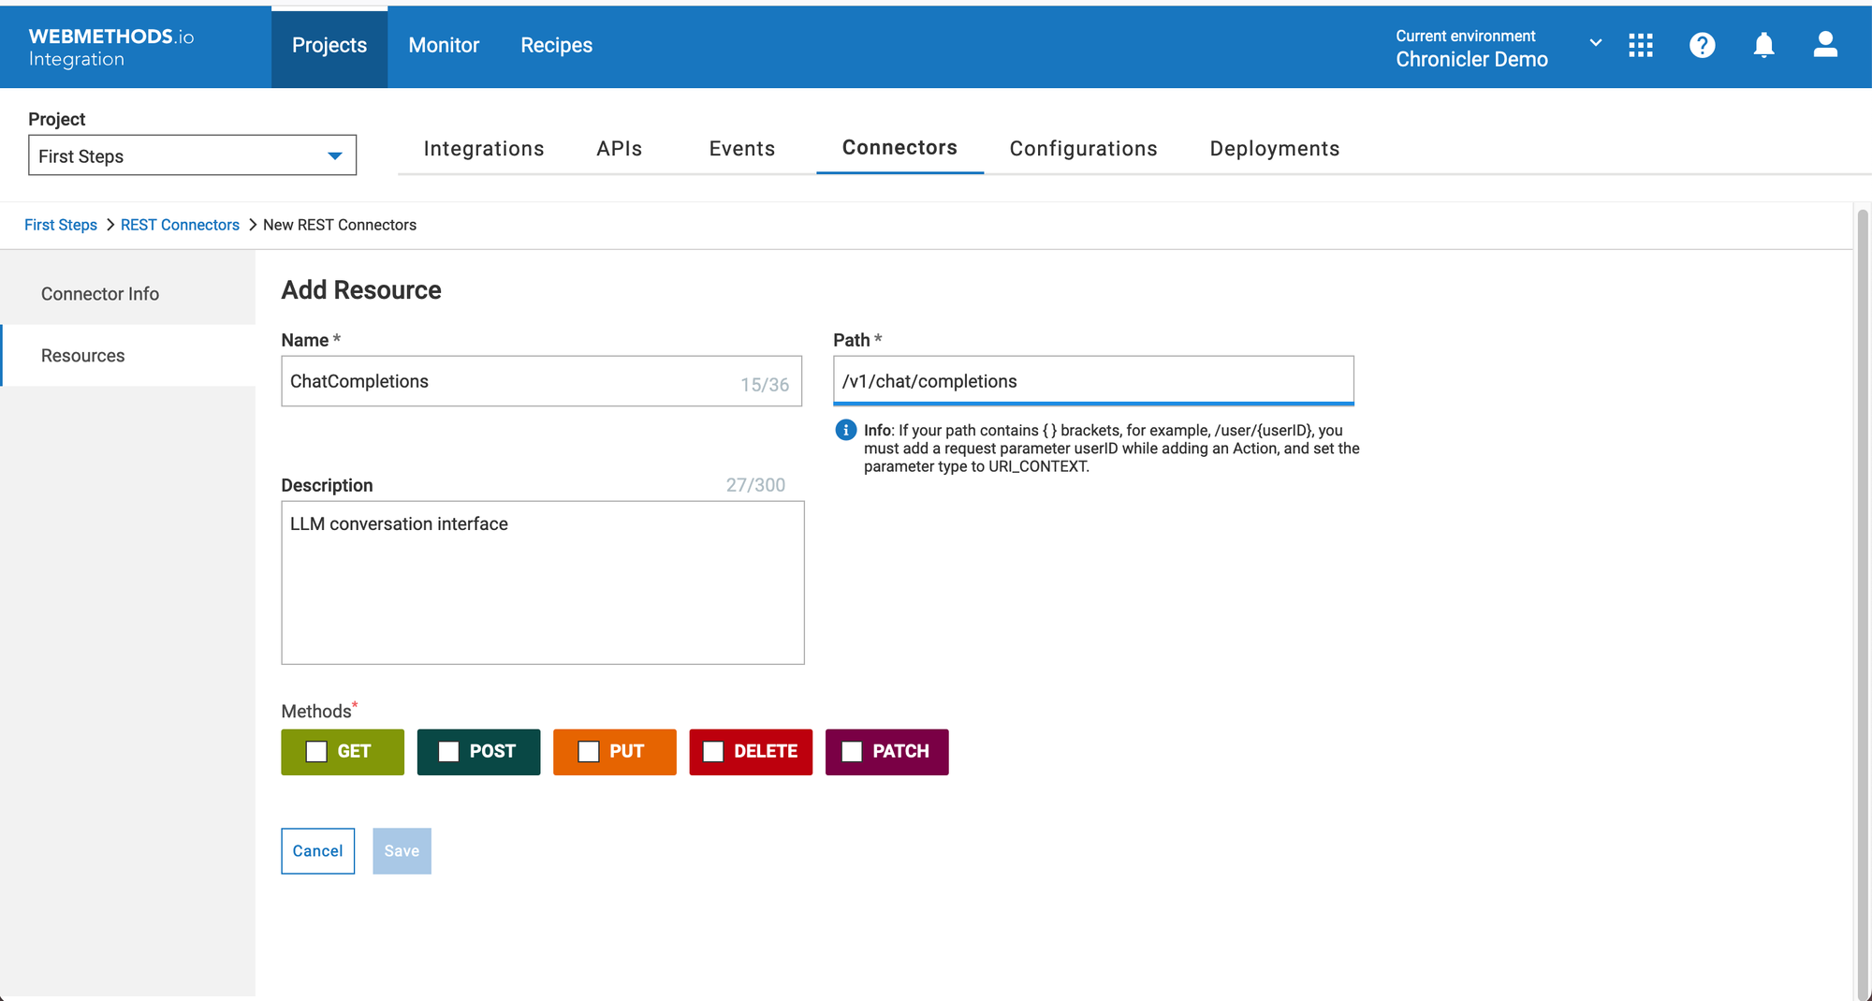Open the app switcher grid icon
The image size is (1872, 1001).
(x=1640, y=45)
